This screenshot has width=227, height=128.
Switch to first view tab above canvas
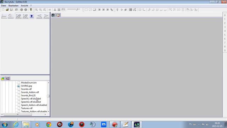pyautogui.click(x=53, y=15)
